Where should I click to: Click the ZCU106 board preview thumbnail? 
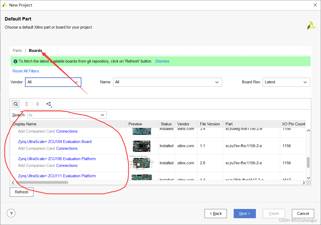coord(142,163)
